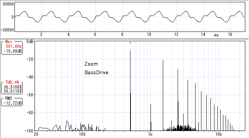Click the 30.5108% THD value
Viewport: 249px width, 138px height.
tap(13, 87)
